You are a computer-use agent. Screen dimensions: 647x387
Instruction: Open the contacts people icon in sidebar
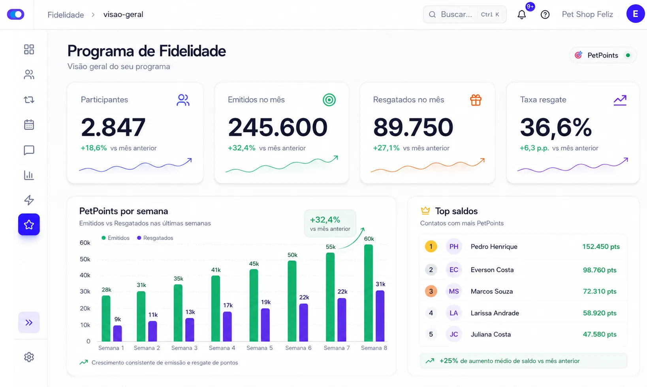point(29,75)
